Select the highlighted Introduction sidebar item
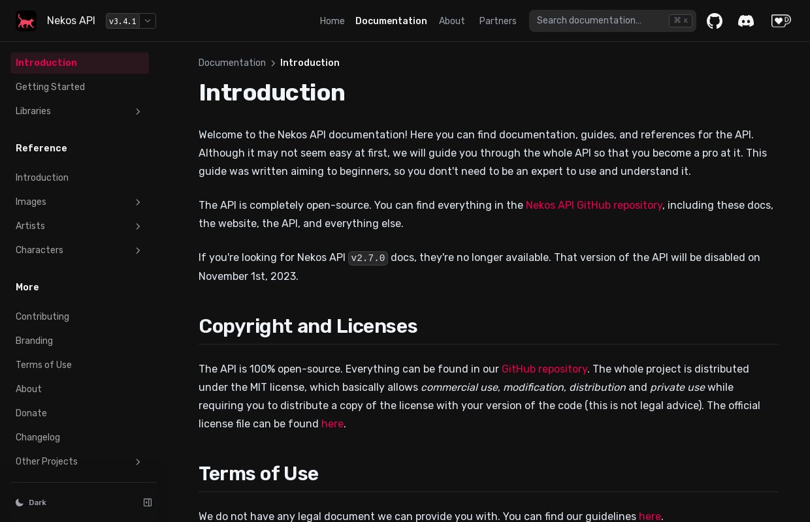Viewport: 810px width, 522px height. (x=80, y=63)
